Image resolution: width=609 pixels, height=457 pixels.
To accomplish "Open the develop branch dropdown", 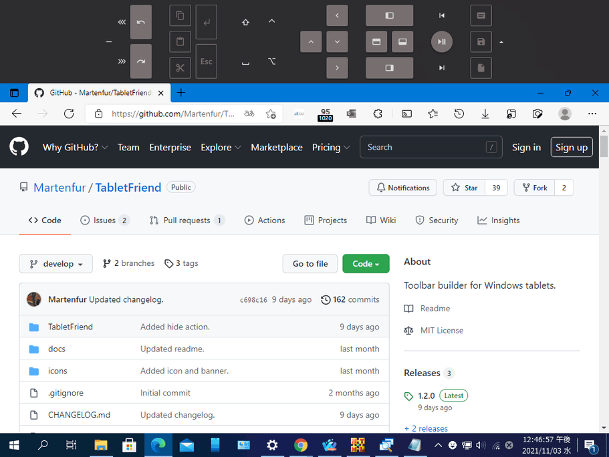I will click(56, 264).
